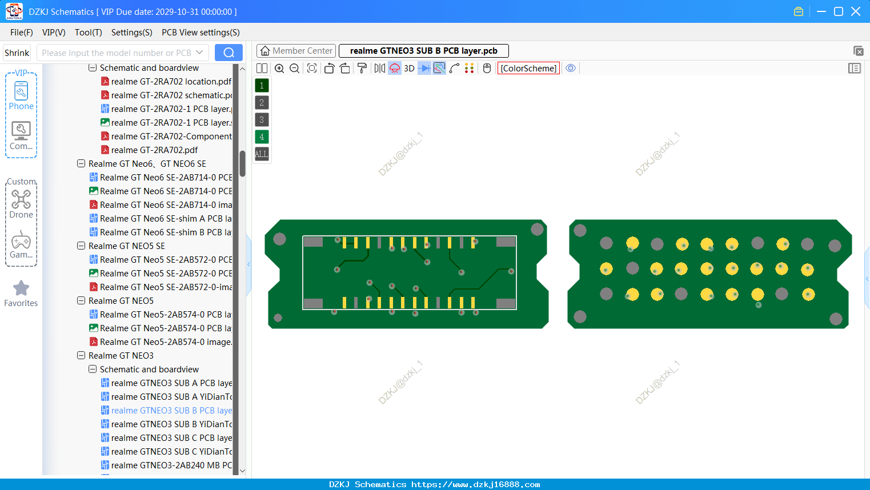Viewport: 870px width, 490px height.
Task: Click the Member Center home tab
Action: pos(296,51)
